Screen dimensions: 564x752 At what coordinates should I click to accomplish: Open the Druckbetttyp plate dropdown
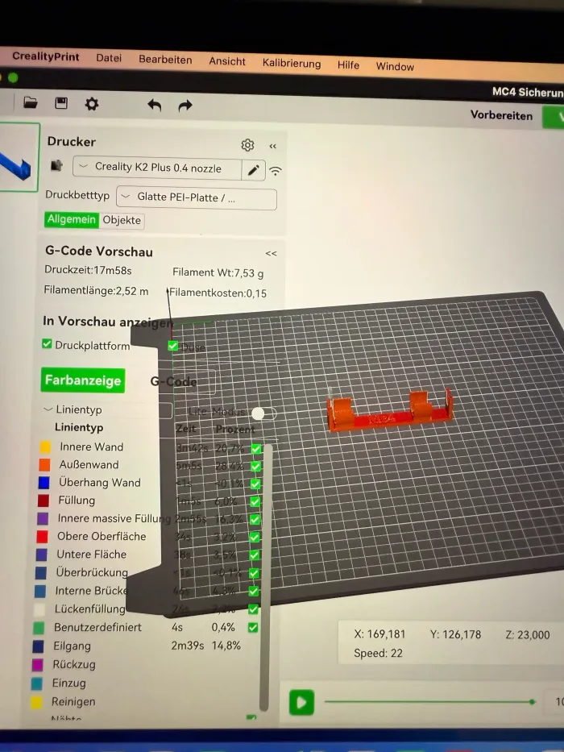tap(196, 197)
